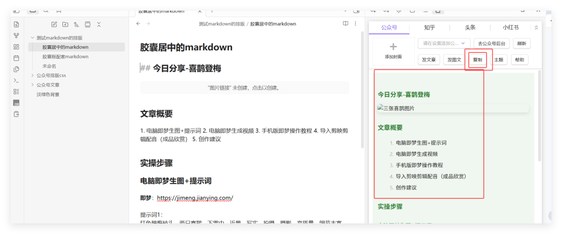
Task: Expand the 公众号文章 folder
Action: click(33, 85)
